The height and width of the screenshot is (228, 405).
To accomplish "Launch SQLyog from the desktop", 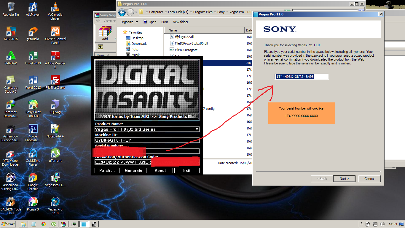I will (55, 107).
